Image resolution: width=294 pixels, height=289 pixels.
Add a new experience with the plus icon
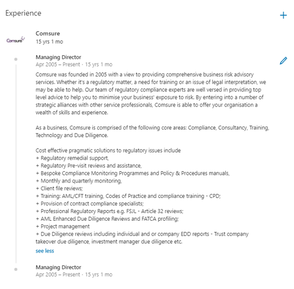click(283, 15)
